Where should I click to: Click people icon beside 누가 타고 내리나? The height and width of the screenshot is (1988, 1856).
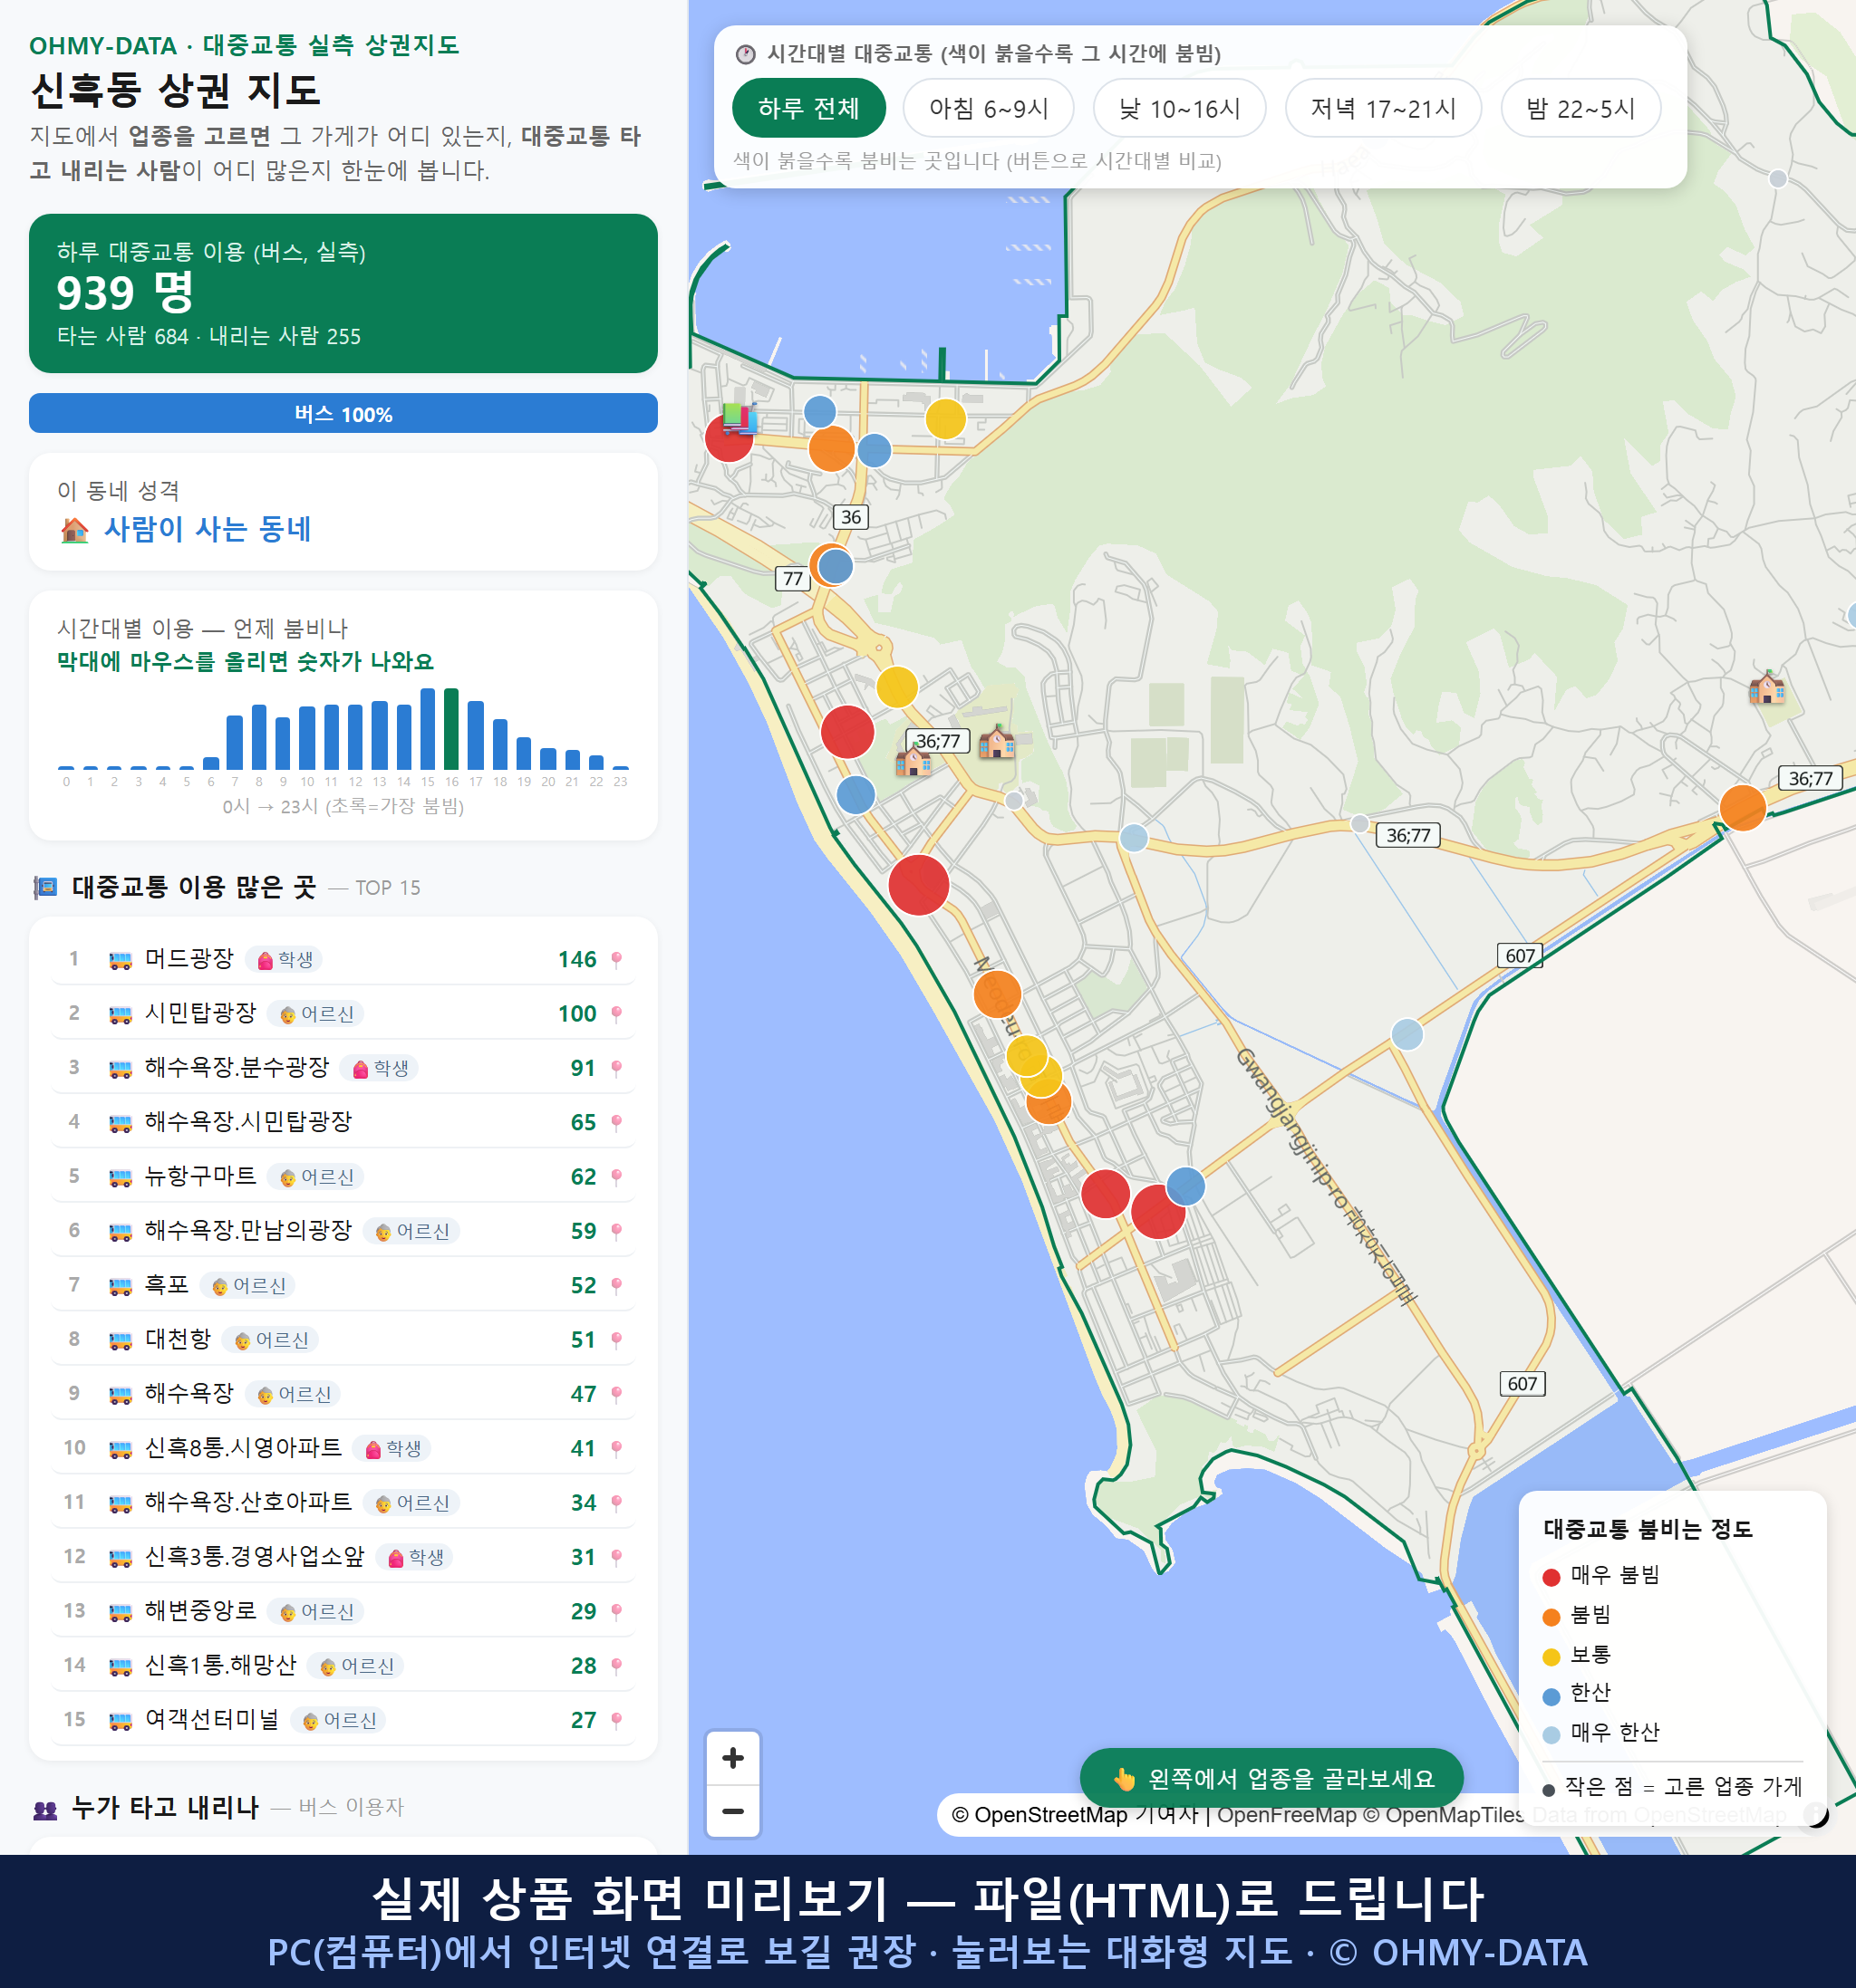[46, 1808]
